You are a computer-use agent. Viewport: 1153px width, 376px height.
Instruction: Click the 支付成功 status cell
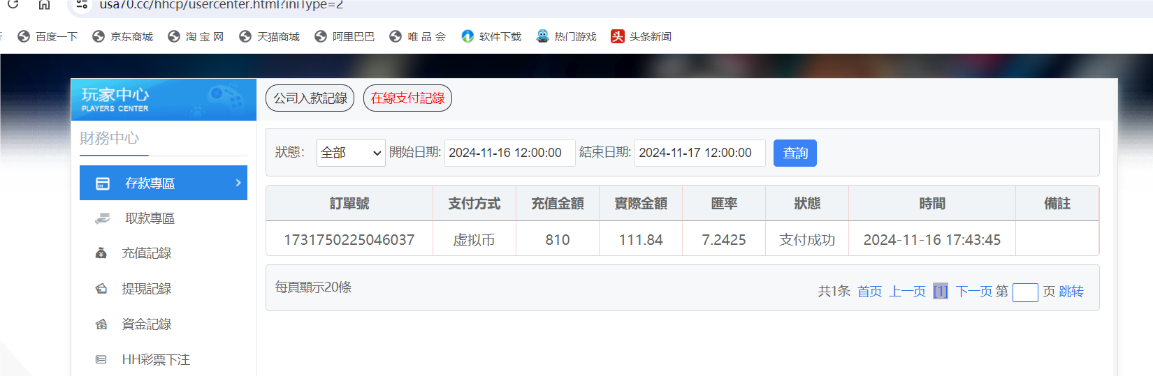pyautogui.click(x=807, y=239)
